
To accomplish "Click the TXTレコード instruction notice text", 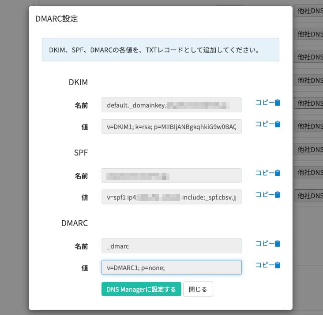I will 154,50.
